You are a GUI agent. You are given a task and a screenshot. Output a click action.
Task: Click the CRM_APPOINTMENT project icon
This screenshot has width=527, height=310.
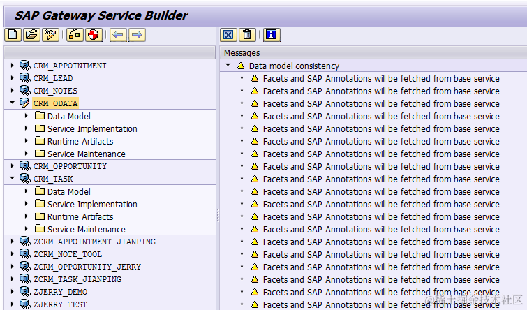[x=25, y=65]
